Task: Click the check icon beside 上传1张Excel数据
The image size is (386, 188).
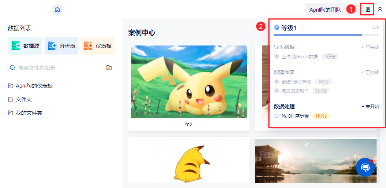Action: [x=276, y=57]
